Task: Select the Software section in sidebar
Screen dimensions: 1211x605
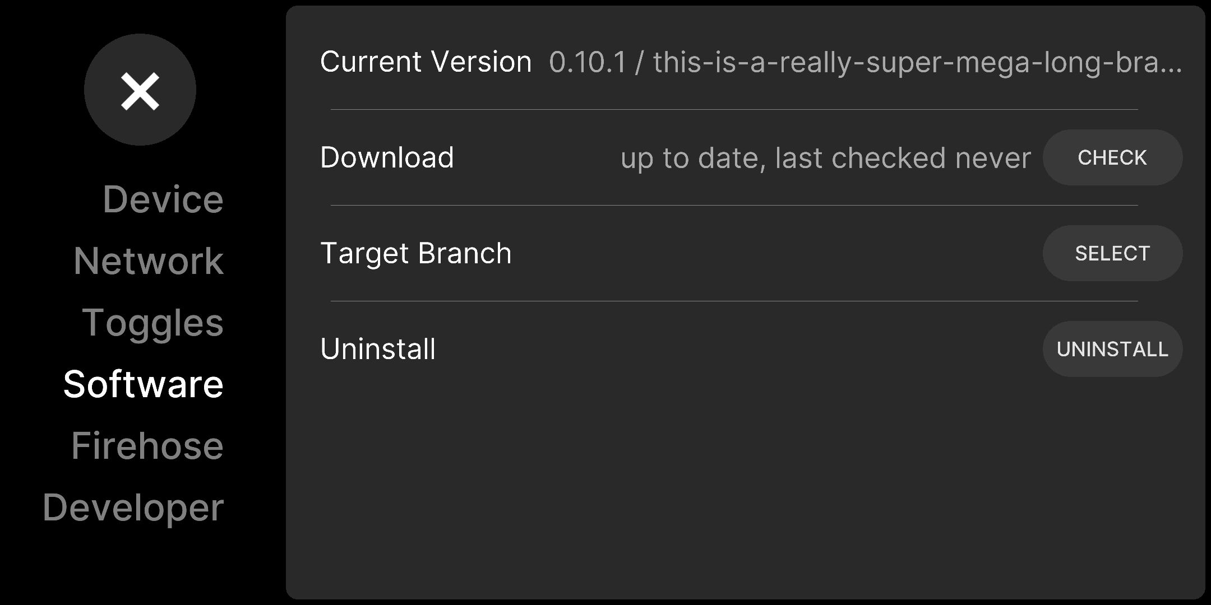Action: pos(144,384)
